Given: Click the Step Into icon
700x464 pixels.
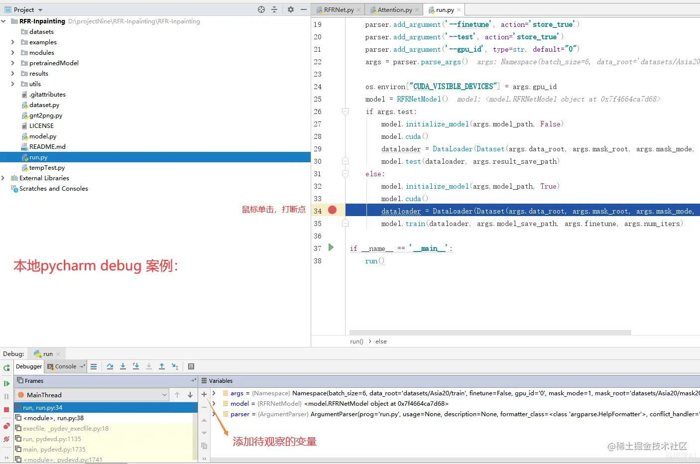Looking at the screenshot, I should (x=123, y=366).
